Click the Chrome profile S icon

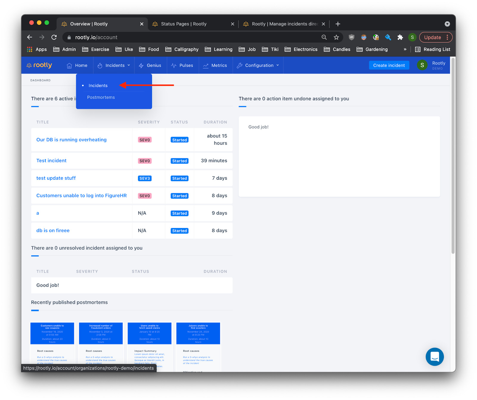click(412, 37)
